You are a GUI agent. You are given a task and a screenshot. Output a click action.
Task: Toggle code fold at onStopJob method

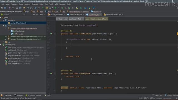[x=55, y=73]
